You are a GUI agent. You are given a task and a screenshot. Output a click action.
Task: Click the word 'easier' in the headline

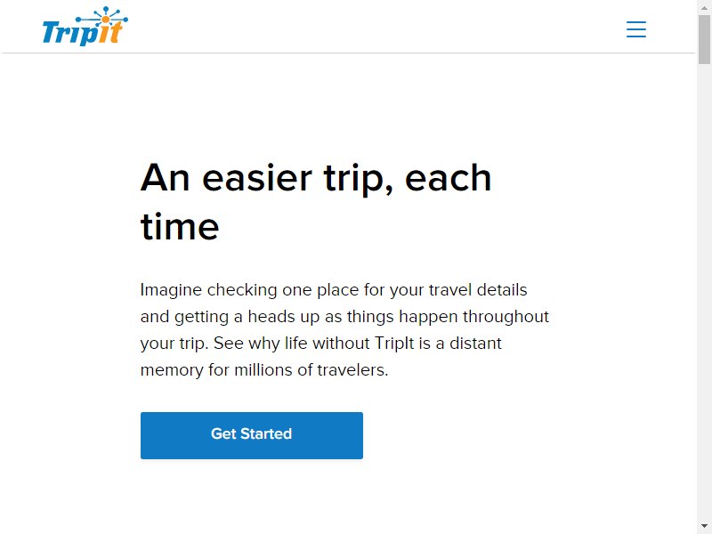pyautogui.click(x=257, y=178)
